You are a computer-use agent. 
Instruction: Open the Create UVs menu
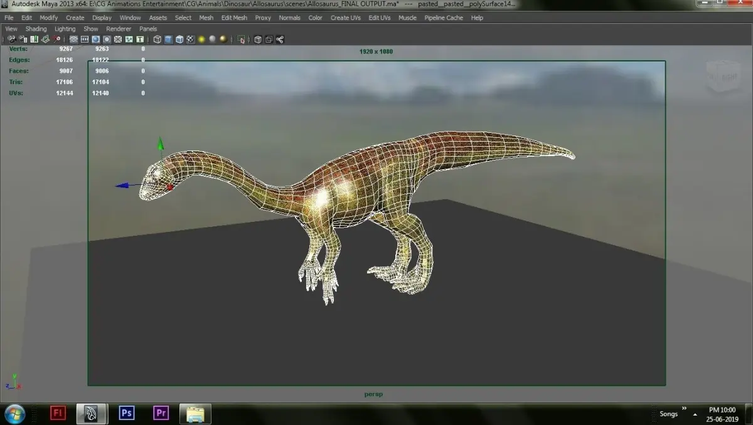coord(346,18)
